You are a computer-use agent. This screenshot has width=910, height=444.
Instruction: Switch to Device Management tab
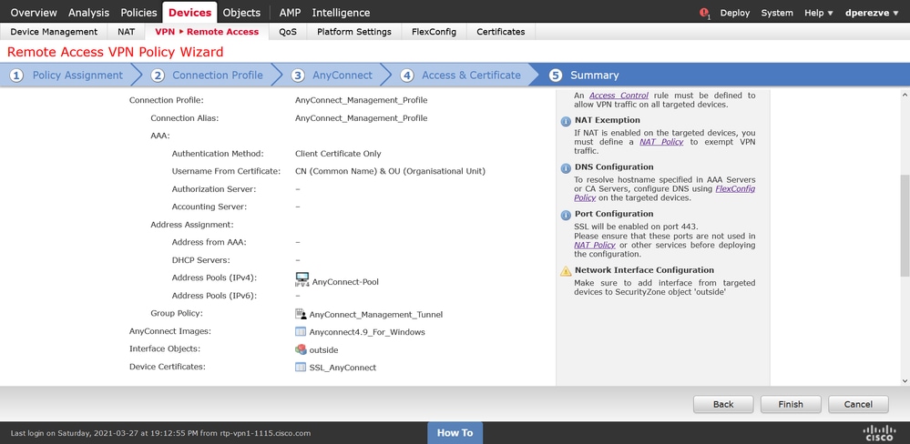click(54, 32)
